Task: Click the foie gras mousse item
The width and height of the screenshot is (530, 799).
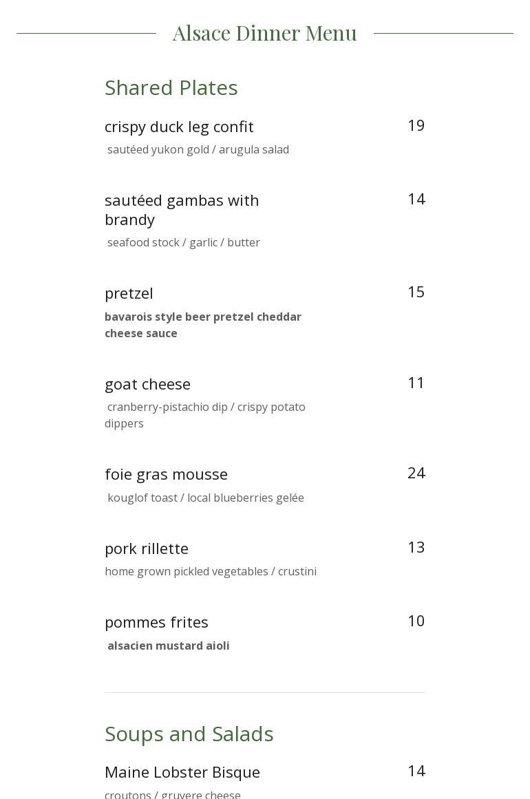Action: tap(166, 474)
